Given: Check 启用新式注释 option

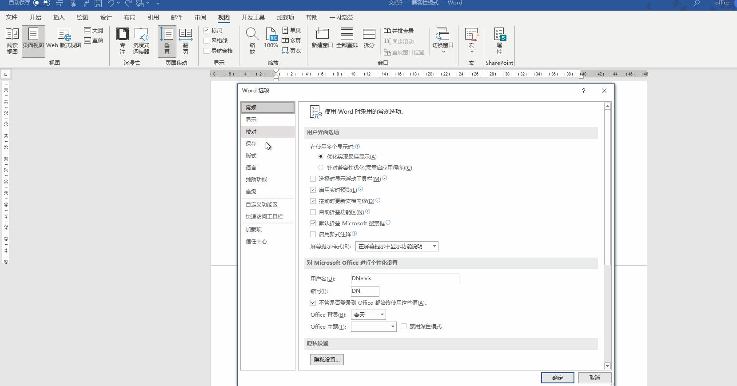Looking at the screenshot, I should click(x=313, y=234).
